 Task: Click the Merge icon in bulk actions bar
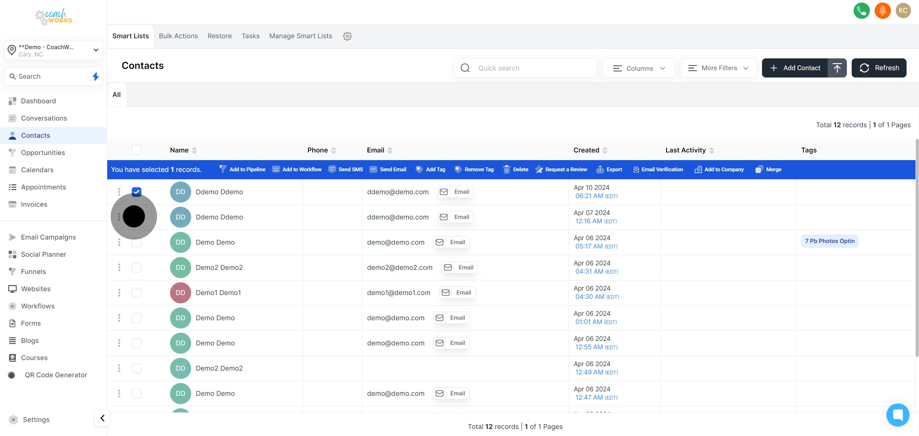[759, 169]
